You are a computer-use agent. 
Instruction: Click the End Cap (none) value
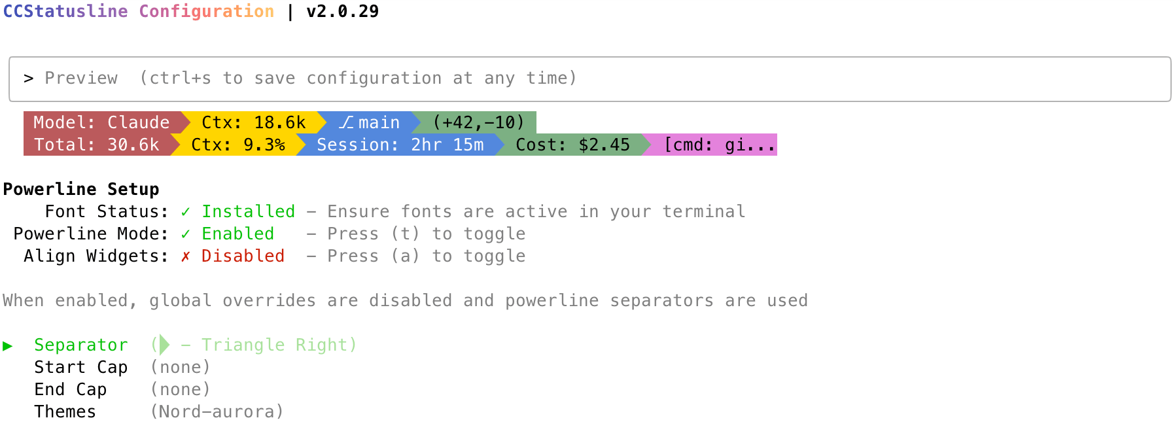[181, 389]
